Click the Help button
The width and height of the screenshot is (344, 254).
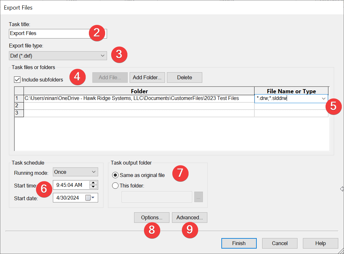point(320,243)
